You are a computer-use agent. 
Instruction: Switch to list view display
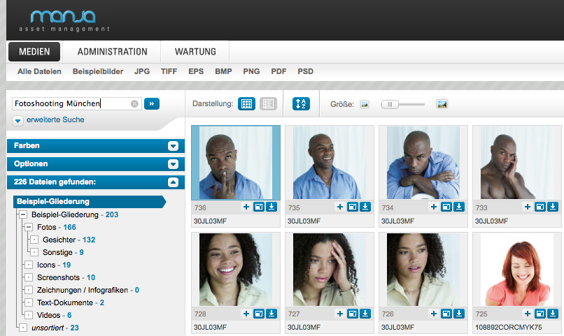coord(268,103)
